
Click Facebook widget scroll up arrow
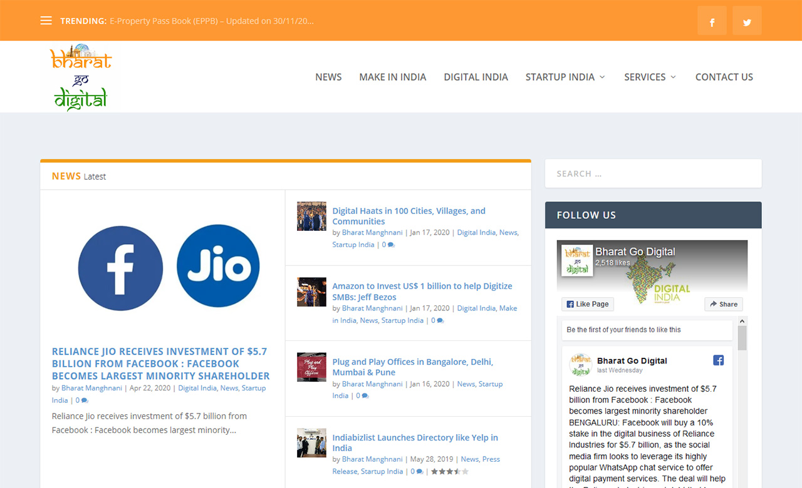click(742, 320)
